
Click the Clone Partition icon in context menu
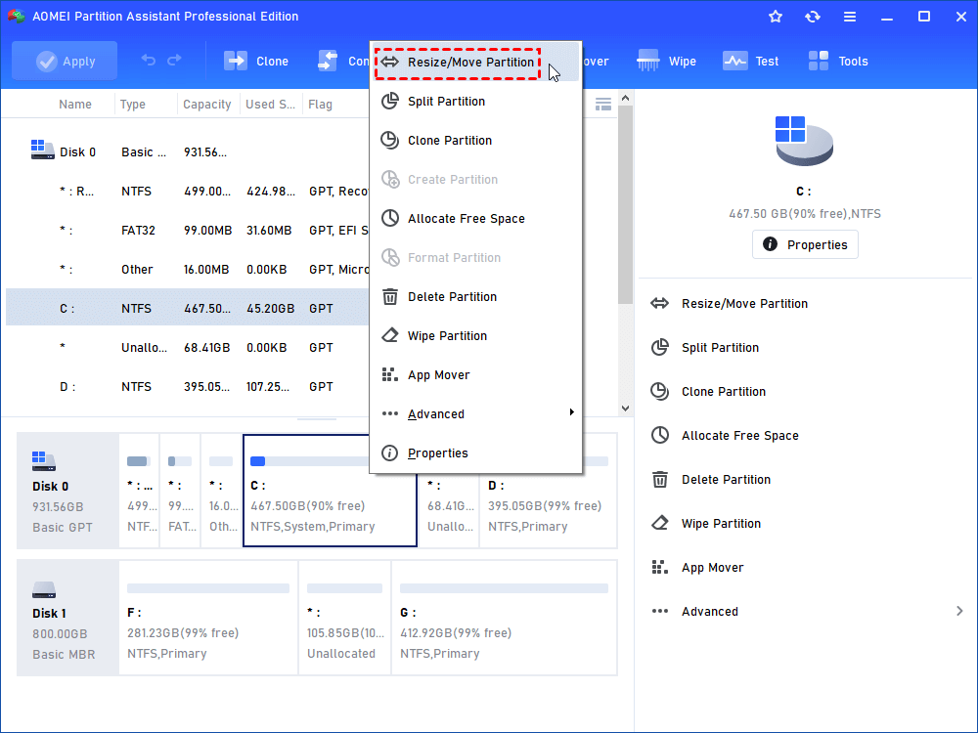[x=390, y=140]
